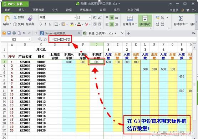This screenshot has height=139, width=198.
Task: Toggle vertical middle alignment
Action: tap(112, 17)
